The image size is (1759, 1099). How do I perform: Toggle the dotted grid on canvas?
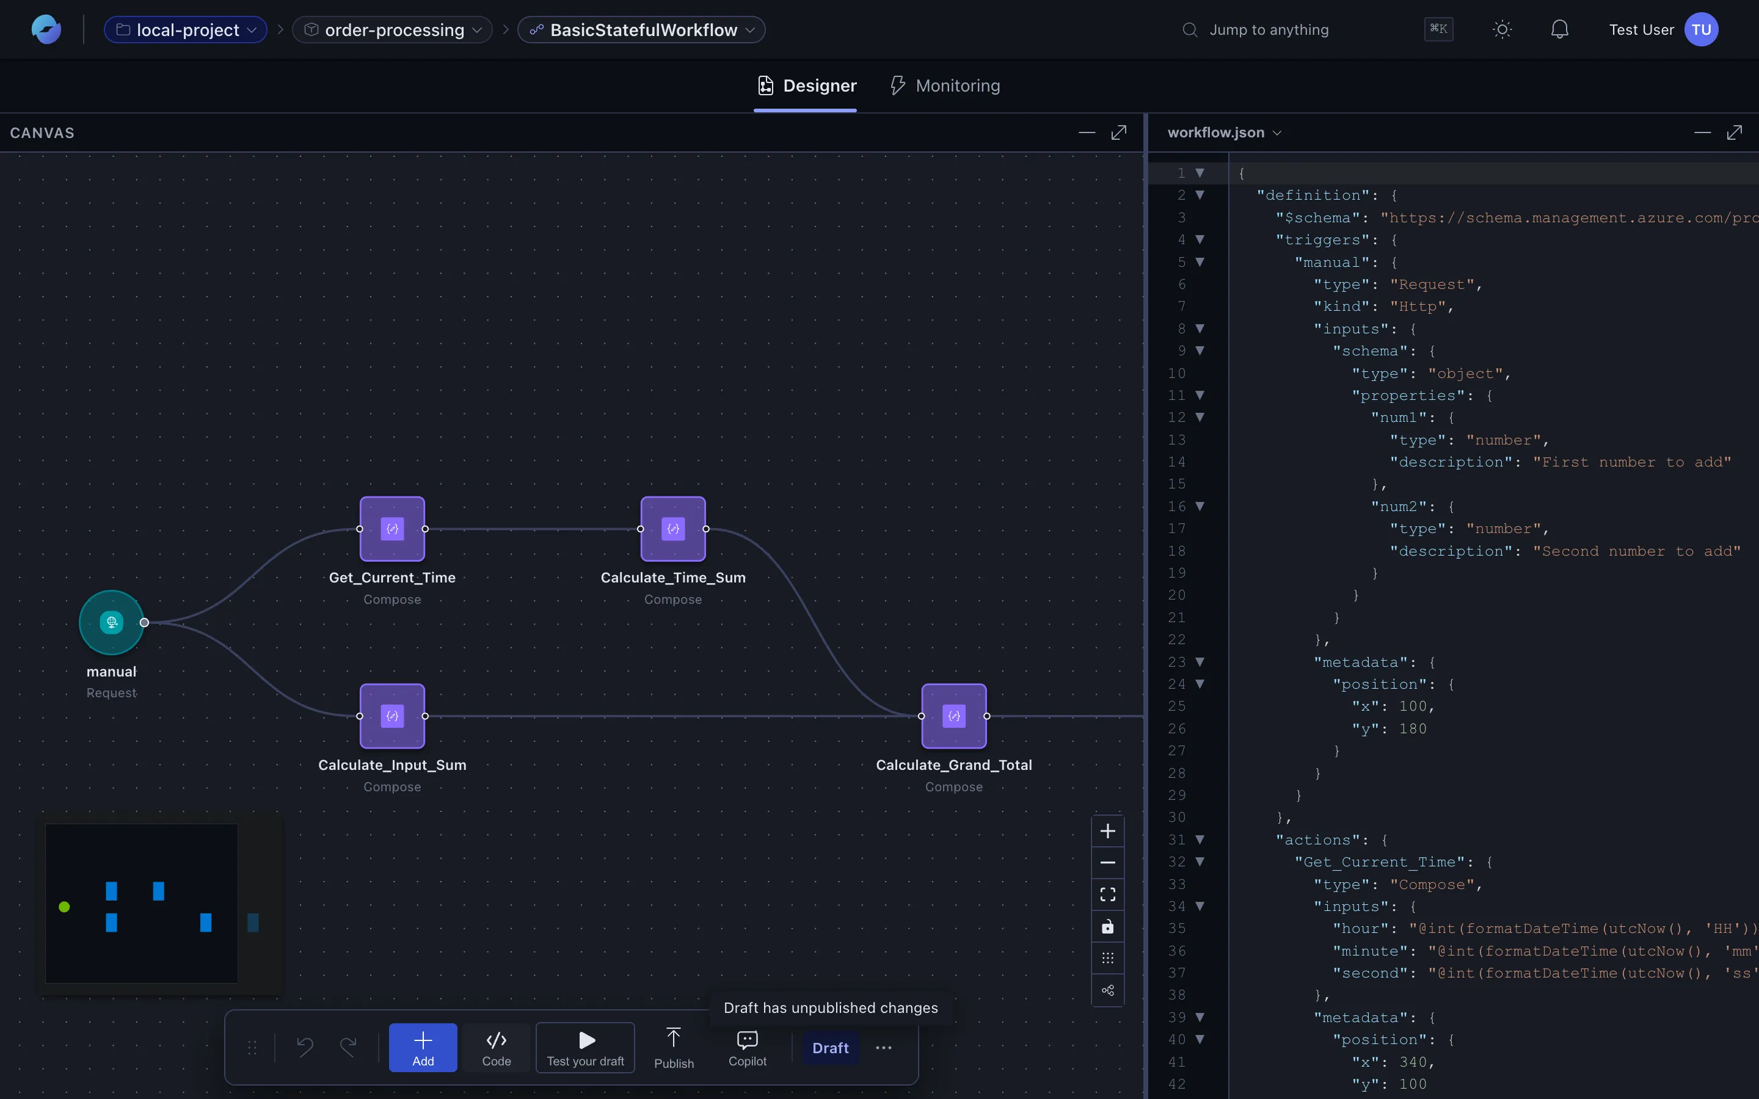click(x=1108, y=958)
